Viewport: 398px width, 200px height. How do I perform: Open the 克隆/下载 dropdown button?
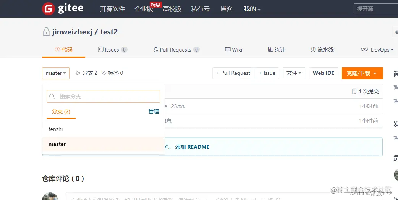point(362,73)
